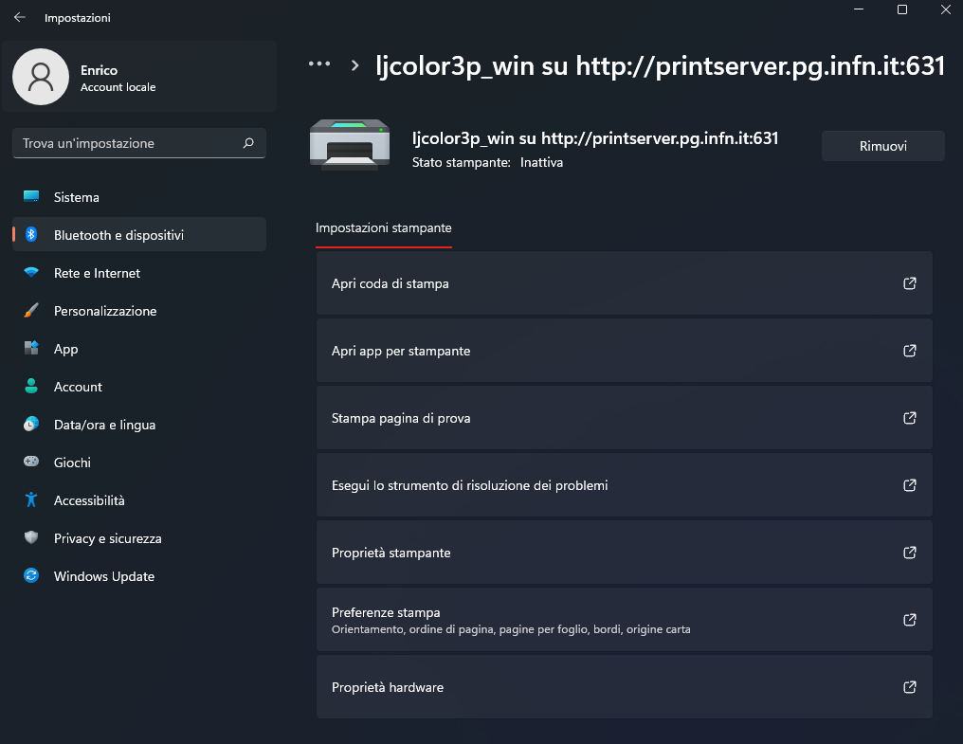Screen dimensions: 963x744
Task: Open external link icon for Preferenze stampa
Action: coord(910,620)
